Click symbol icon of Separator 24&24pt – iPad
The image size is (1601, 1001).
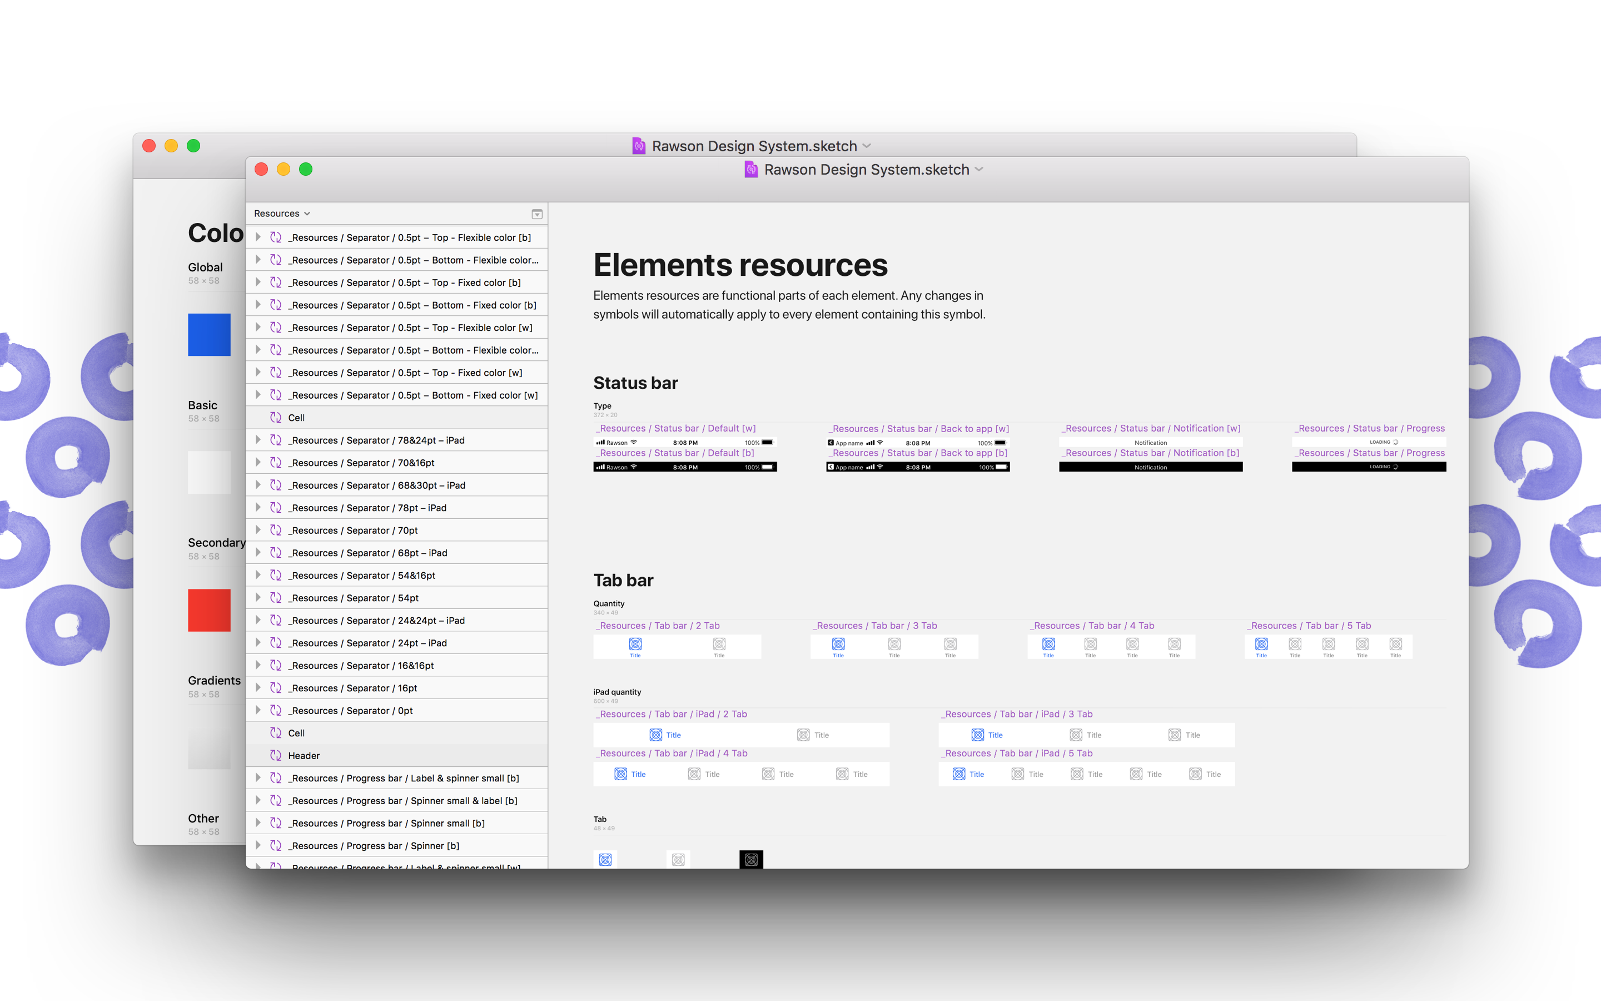click(x=276, y=620)
